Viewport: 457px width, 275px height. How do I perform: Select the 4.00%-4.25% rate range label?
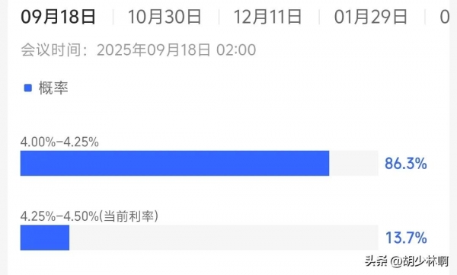point(59,142)
